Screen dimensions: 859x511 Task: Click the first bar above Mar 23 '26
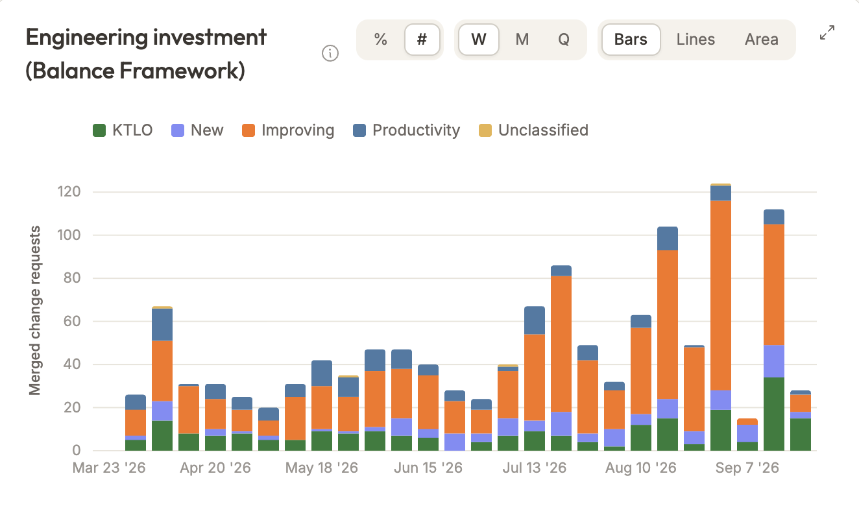tap(136, 422)
